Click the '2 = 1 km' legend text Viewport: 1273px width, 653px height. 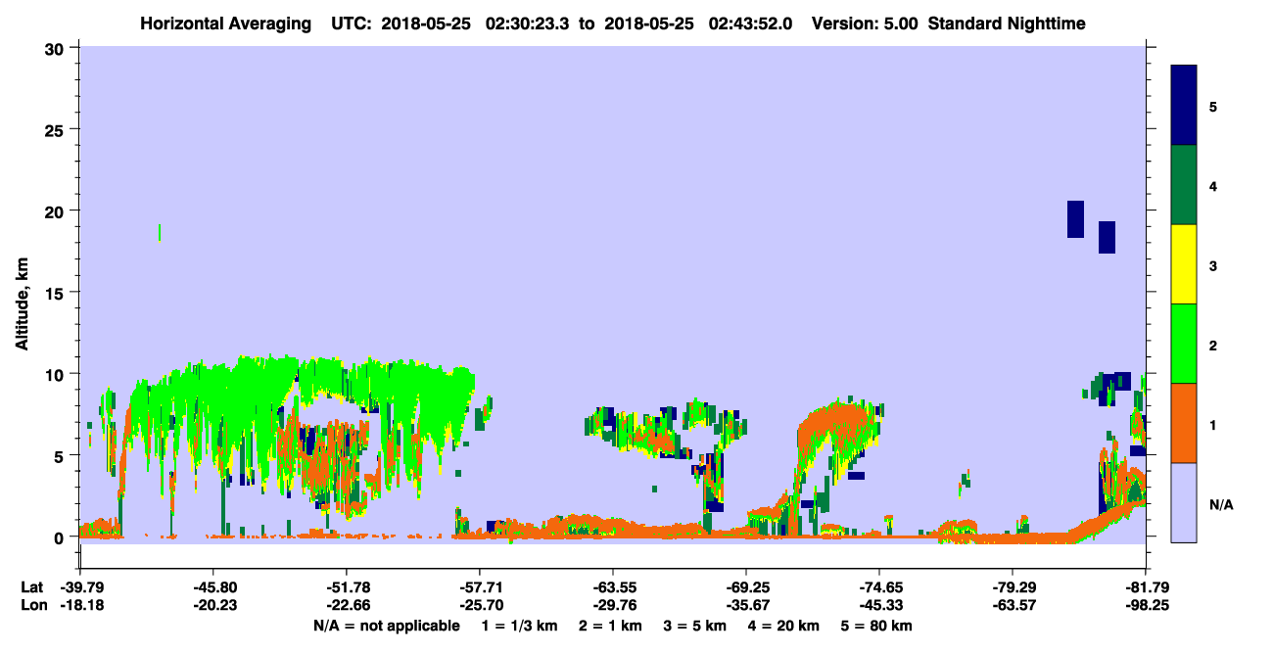click(610, 626)
